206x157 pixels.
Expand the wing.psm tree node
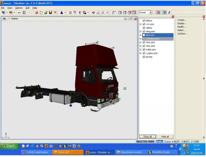[140, 31]
